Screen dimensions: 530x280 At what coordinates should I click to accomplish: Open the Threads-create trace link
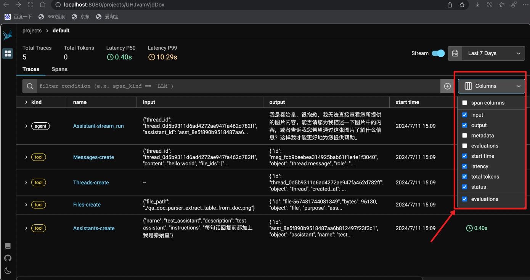pyautogui.click(x=91, y=182)
